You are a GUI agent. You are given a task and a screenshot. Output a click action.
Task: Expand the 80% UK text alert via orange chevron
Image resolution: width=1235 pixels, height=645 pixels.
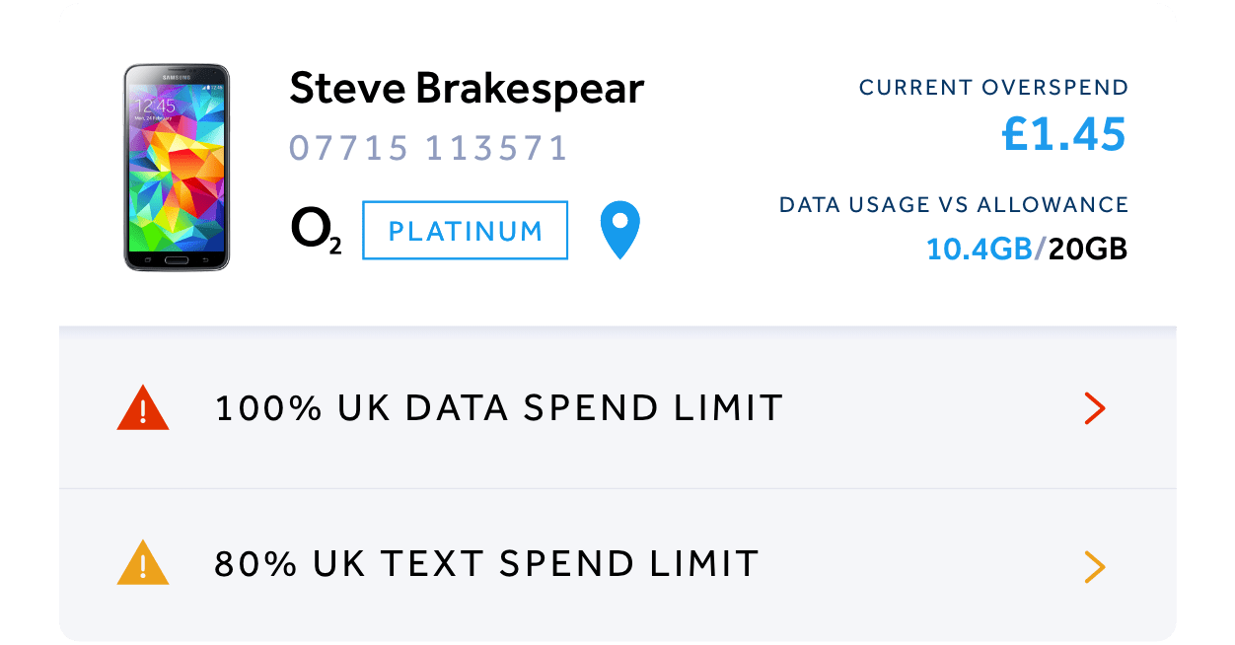tap(1094, 566)
